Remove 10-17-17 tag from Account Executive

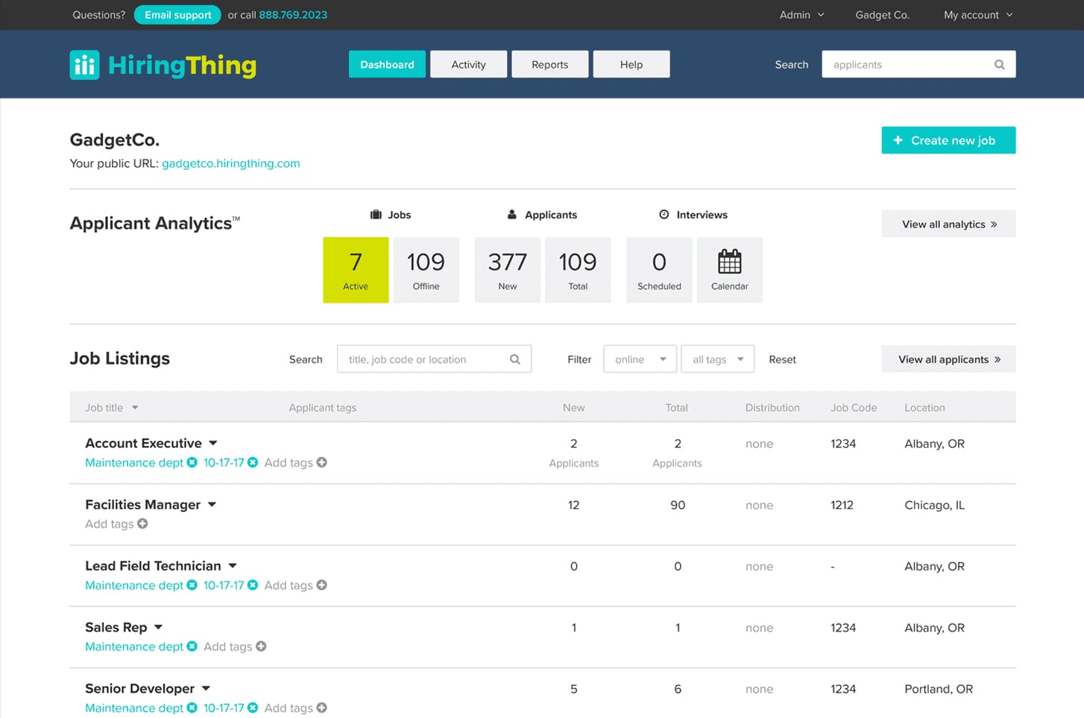[x=253, y=462]
